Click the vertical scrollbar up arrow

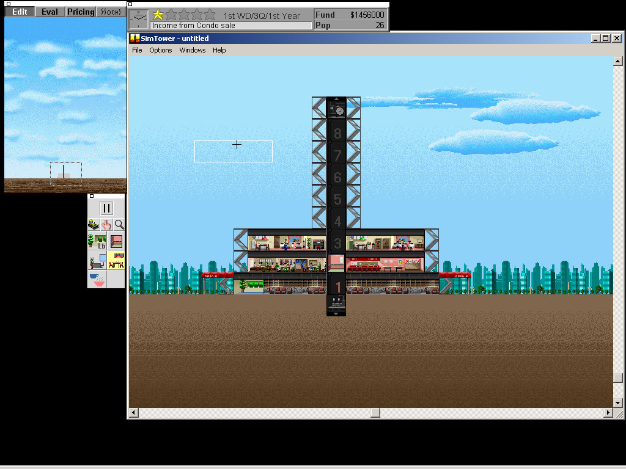pos(617,61)
